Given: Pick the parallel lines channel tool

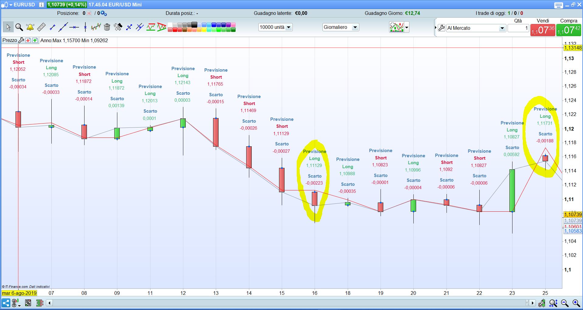Looking at the screenshot, I should [140, 27].
